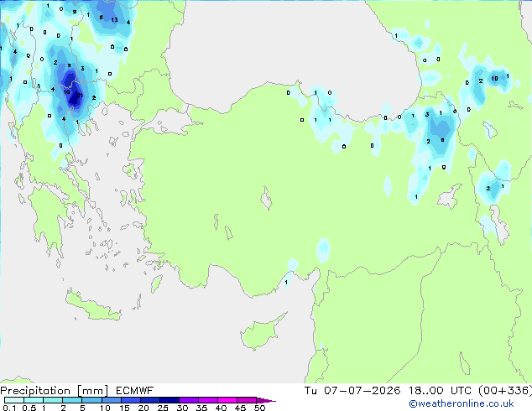
Task: Select the 35–40 mm legend color box
Action: pyautogui.click(x=207, y=400)
